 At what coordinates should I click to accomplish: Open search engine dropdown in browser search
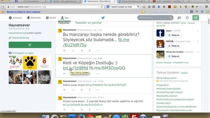pyautogui.click(x=109, y=7)
